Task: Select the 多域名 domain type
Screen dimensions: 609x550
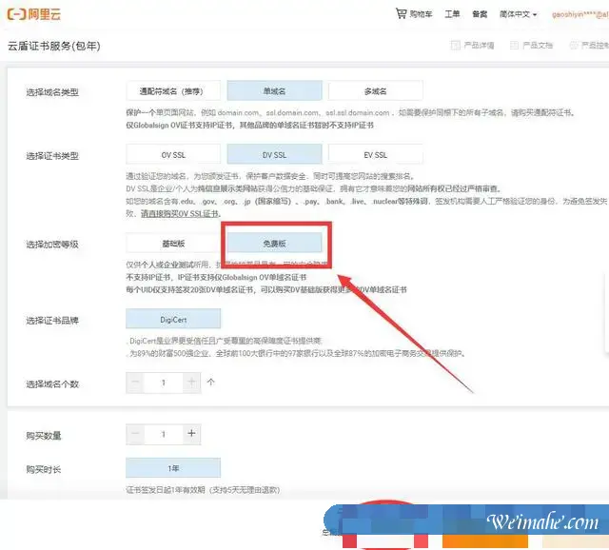Action: coord(375,91)
